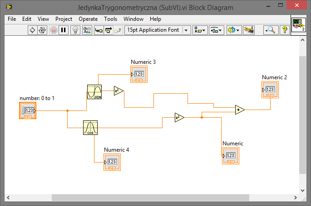The height and width of the screenshot is (206, 311).
Task: Open the Align Objects dropdown
Action: [x=200, y=30]
